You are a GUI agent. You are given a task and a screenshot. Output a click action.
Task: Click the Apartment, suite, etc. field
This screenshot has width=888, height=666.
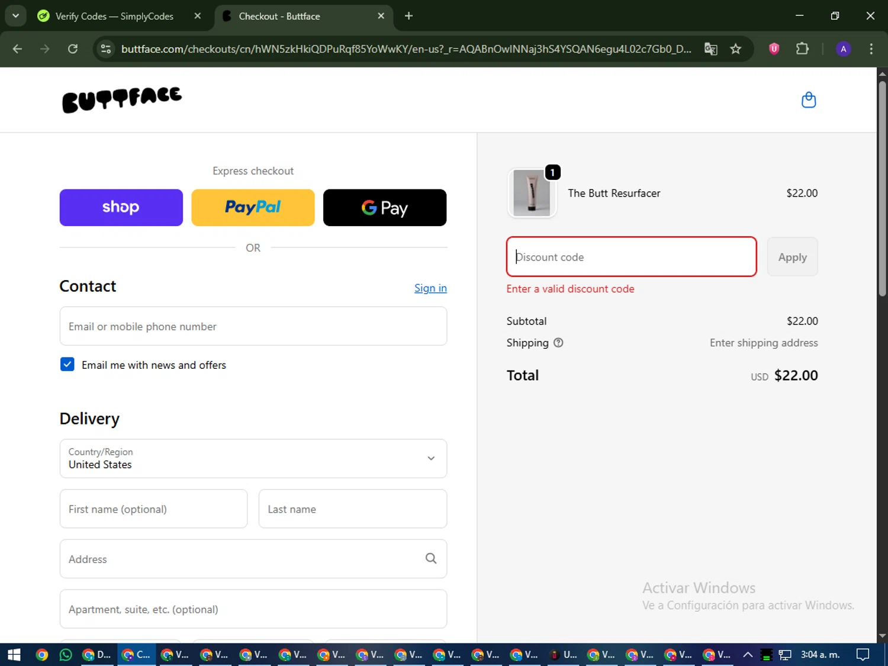(253, 609)
